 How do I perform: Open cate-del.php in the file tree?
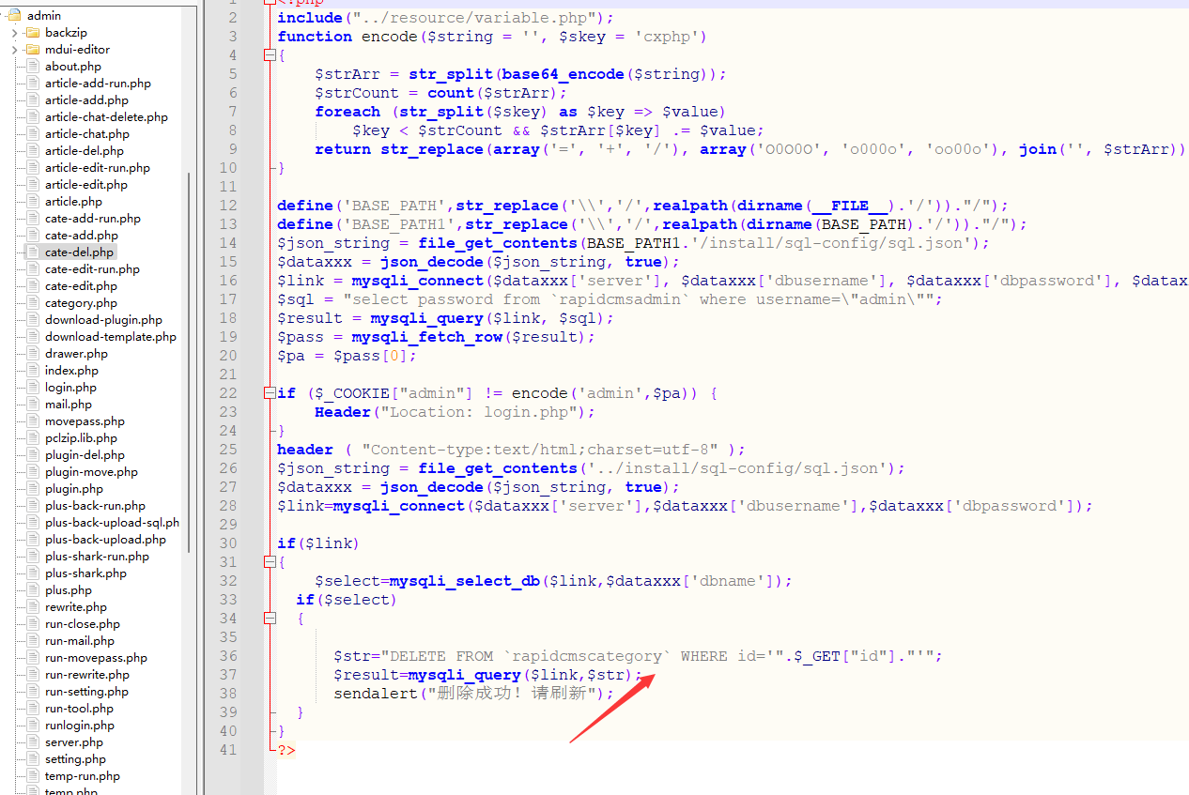point(79,252)
